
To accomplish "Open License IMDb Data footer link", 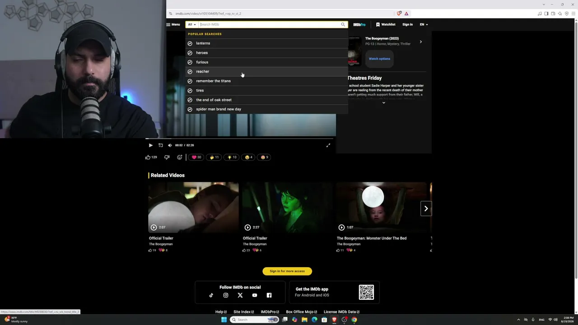I will click(x=342, y=312).
